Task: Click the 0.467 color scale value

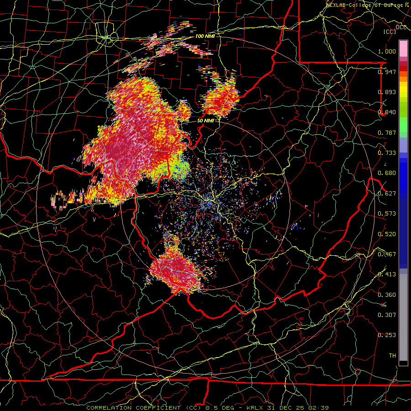Action: (x=387, y=254)
